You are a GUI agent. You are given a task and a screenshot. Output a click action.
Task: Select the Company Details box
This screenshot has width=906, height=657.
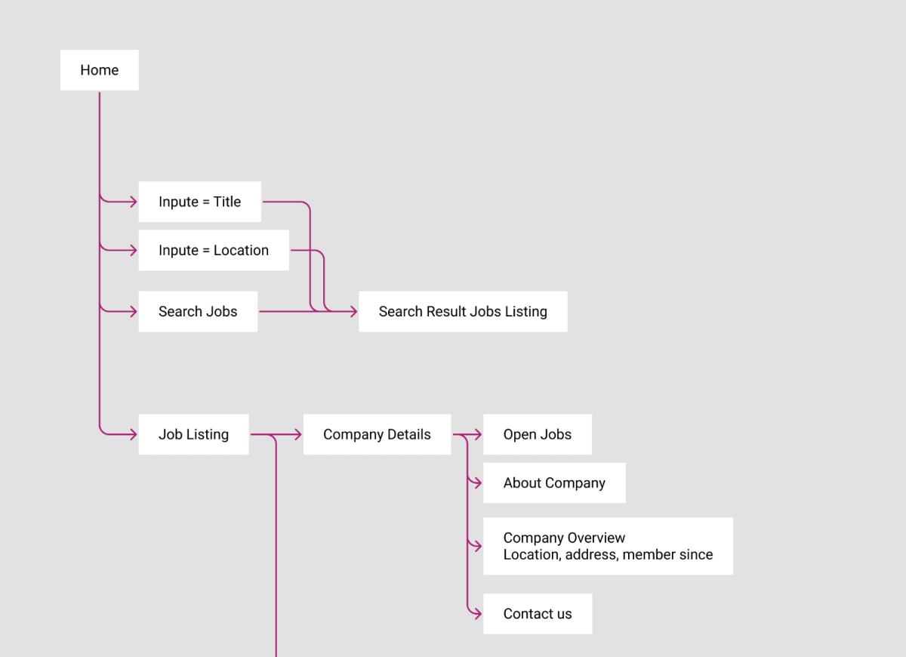point(377,434)
